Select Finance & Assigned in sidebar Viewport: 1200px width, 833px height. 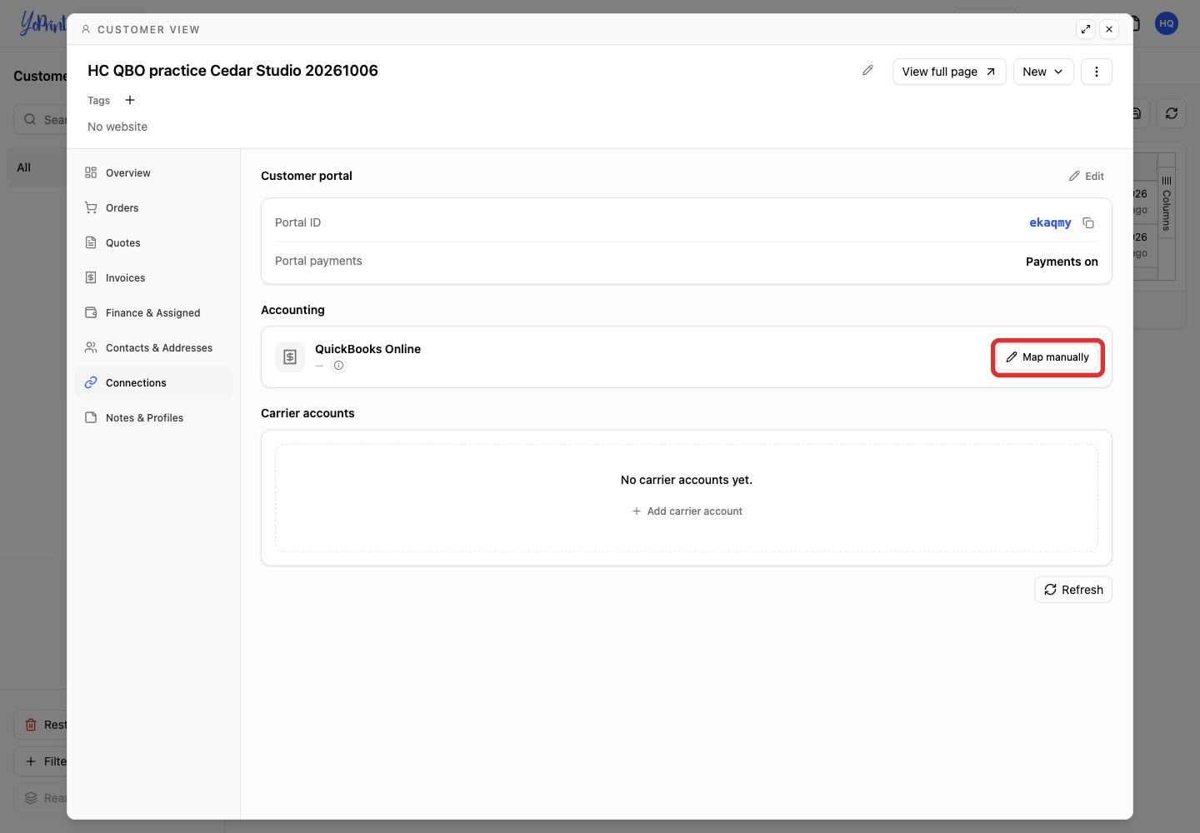tap(153, 313)
